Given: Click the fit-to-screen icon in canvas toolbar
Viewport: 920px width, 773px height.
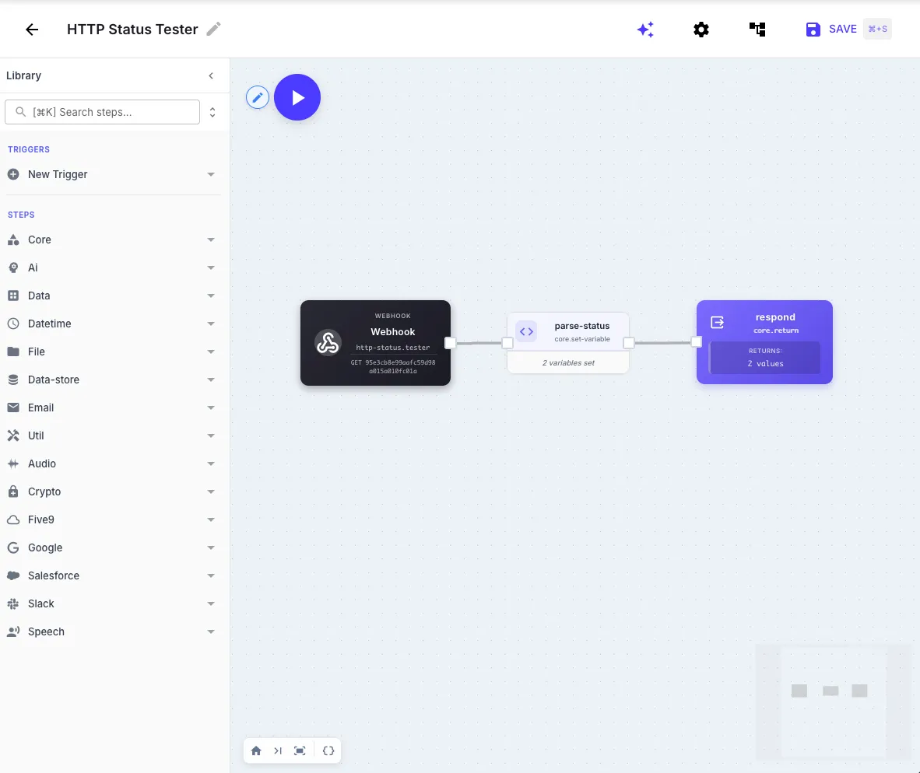Looking at the screenshot, I should click(300, 750).
